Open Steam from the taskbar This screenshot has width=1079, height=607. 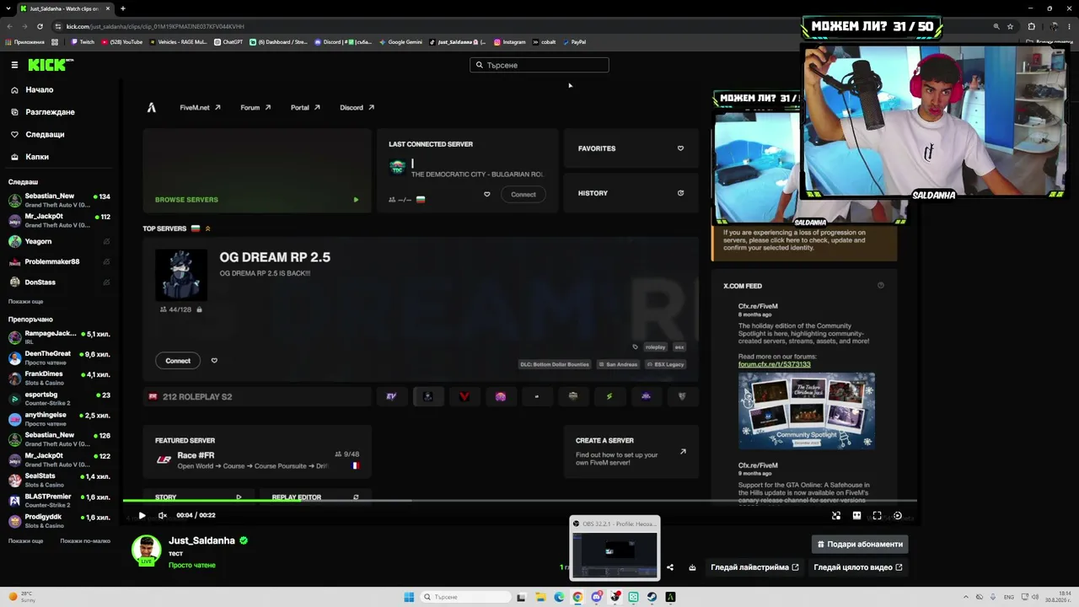(652, 597)
